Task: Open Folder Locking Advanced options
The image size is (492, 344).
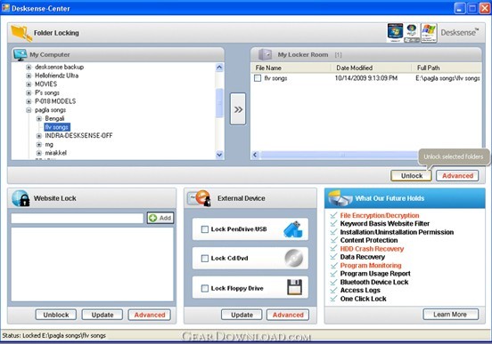Action: pyautogui.click(x=457, y=176)
